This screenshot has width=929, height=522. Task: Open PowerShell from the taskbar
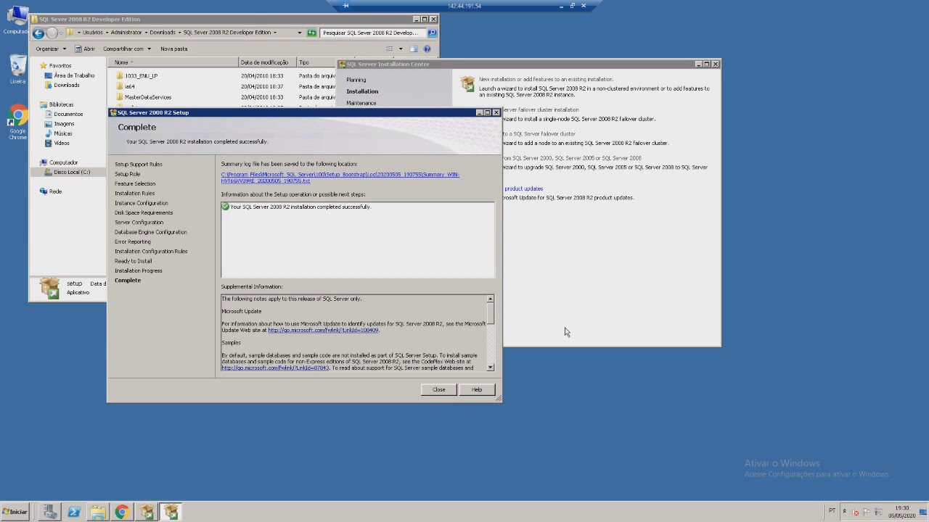coord(73,512)
